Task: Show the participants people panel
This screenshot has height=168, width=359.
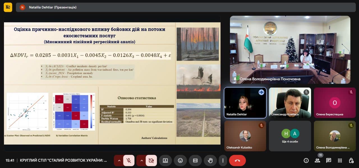Action: pos(317,160)
